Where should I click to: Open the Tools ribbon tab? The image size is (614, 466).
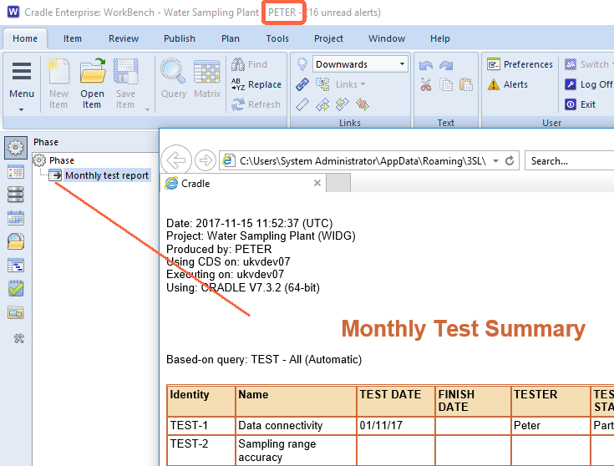(277, 38)
